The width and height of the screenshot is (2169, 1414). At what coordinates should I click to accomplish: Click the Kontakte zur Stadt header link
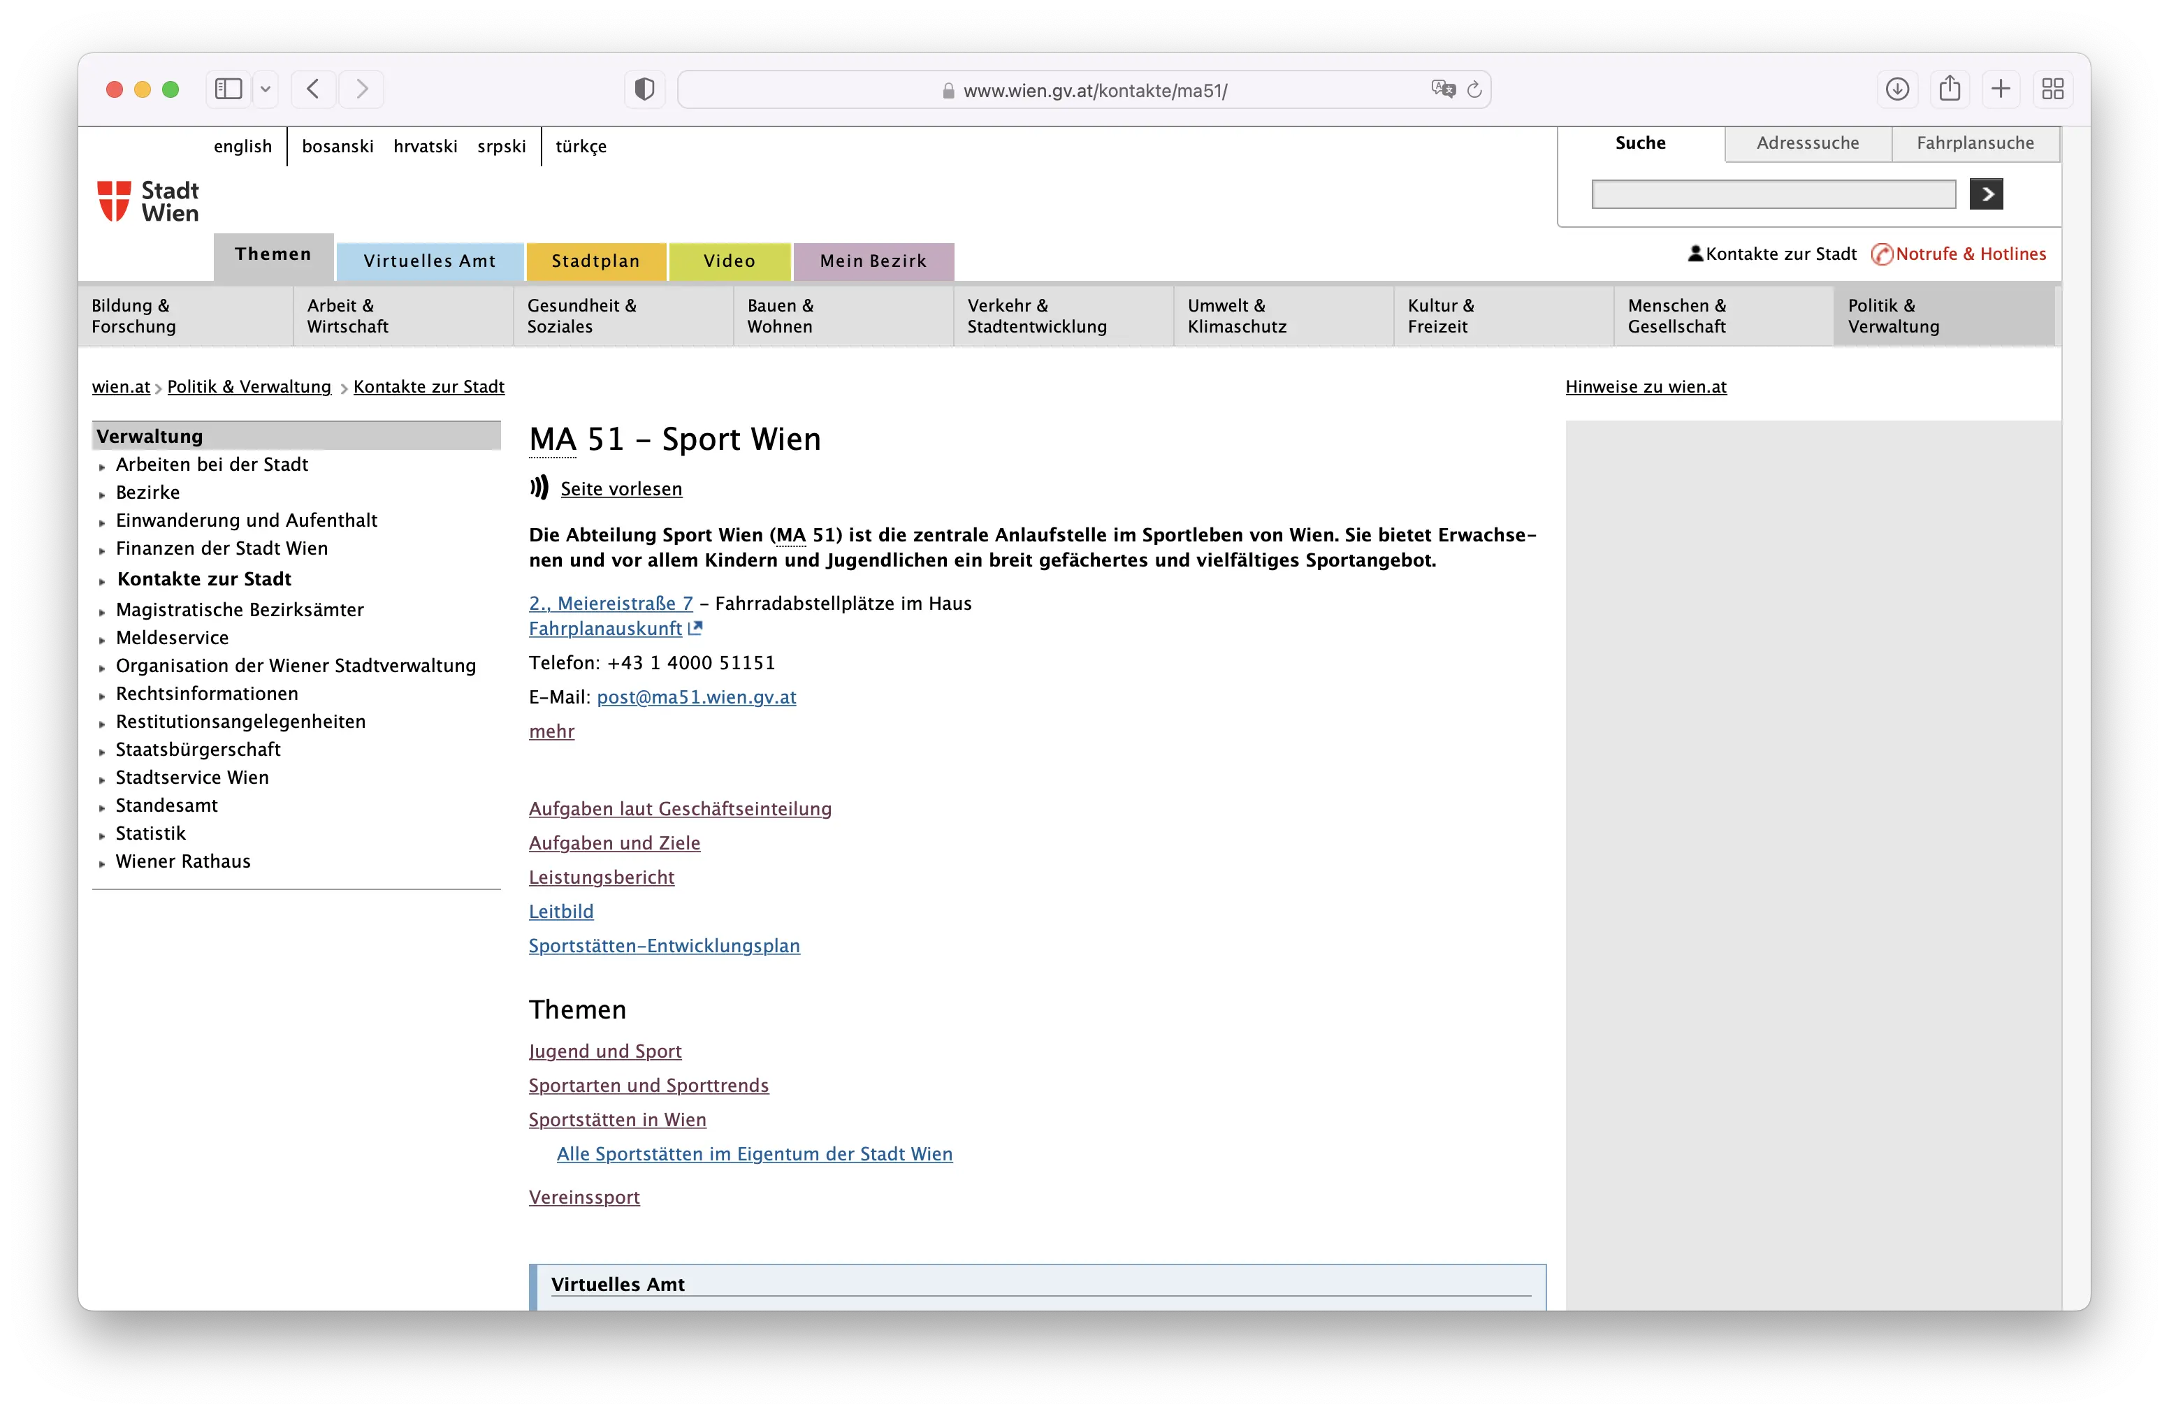(x=1771, y=254)
